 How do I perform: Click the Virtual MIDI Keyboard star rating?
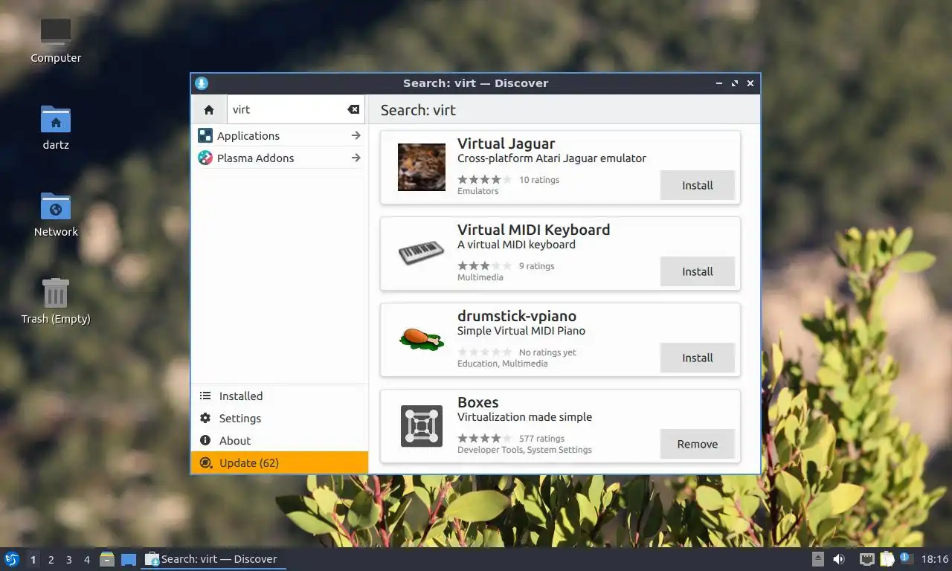click(x=484, y=265)
